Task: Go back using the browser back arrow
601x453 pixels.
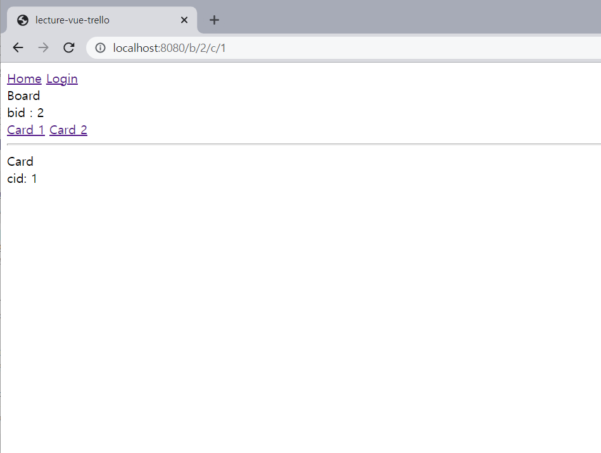Action: (18, 47)
